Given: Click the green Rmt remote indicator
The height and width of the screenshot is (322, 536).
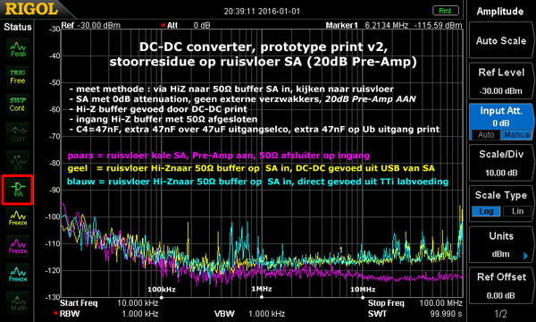Looking at the screenshot, I should click(445, 11).
